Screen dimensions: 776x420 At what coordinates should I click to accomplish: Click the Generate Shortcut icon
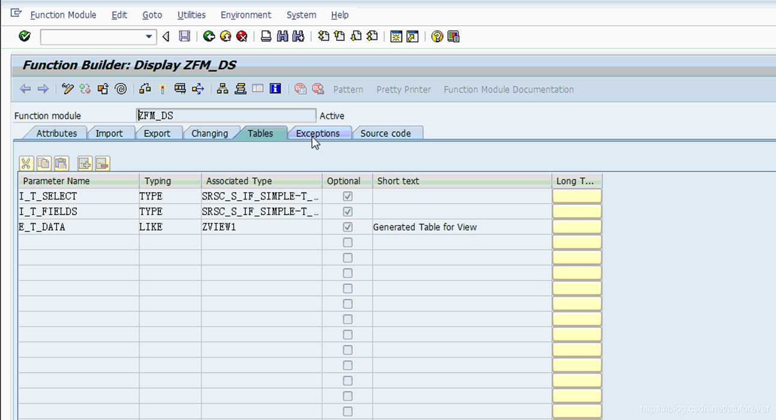412,37
